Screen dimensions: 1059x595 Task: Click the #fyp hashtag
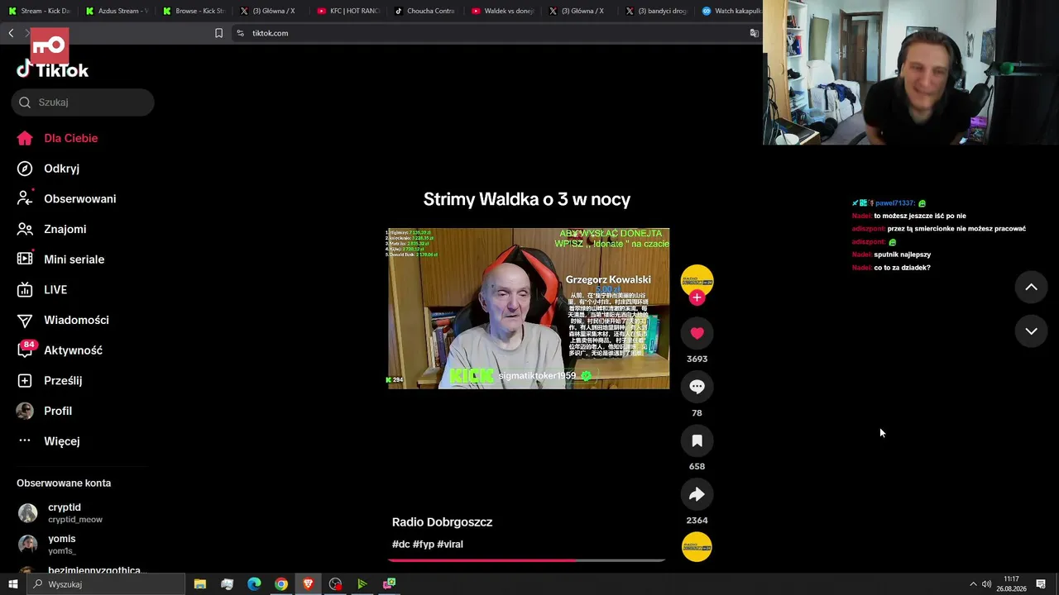[424, 545]
